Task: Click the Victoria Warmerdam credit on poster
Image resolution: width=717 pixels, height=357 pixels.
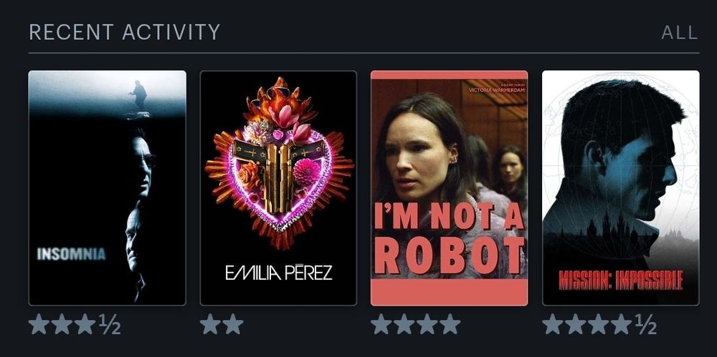Action: [x=497, y=90]
